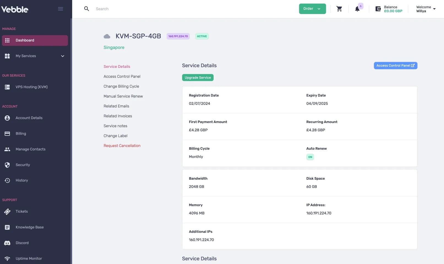This screenshot has height=264, width=444.
Task: Open the Uptime Monitor sidebar item
Action: 29,259
